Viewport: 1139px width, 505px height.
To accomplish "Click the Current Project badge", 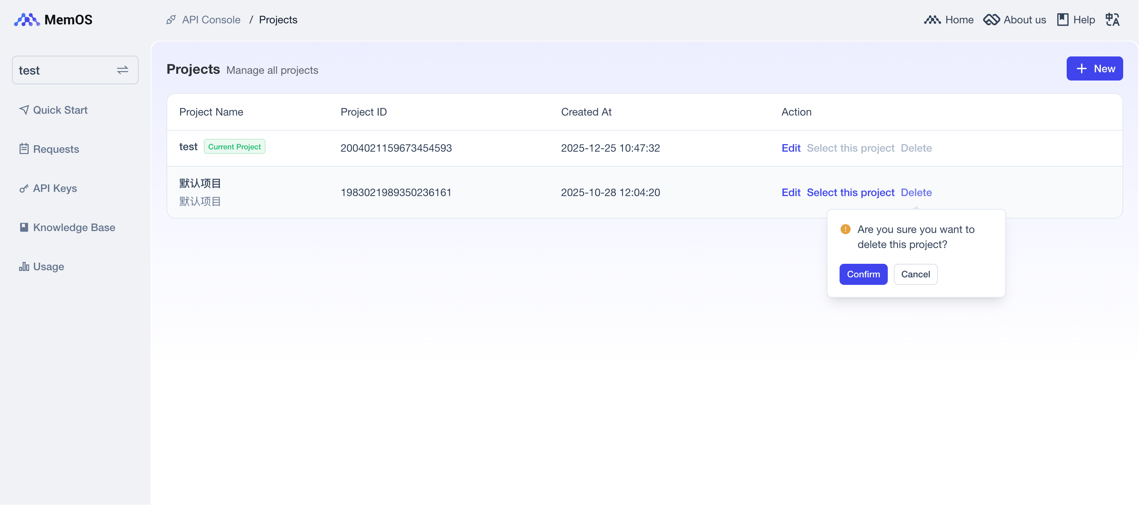I will [234, 147].
